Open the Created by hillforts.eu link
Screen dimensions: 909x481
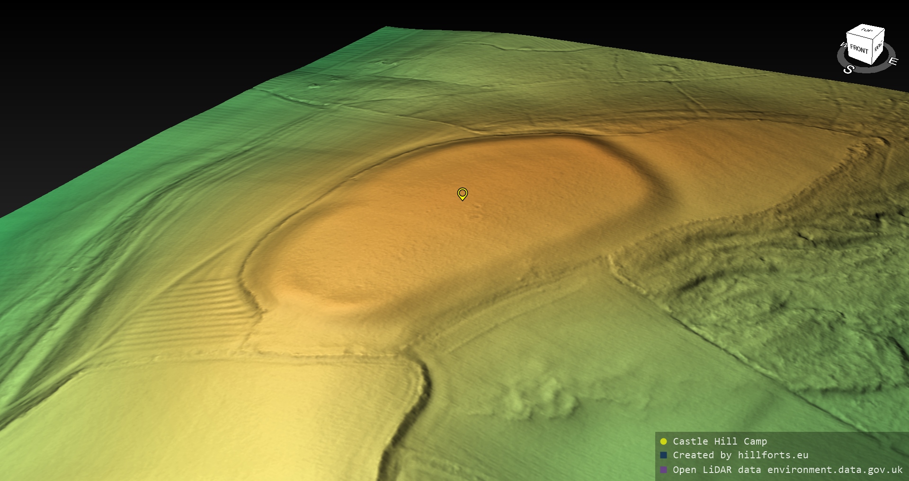(740, 455)
